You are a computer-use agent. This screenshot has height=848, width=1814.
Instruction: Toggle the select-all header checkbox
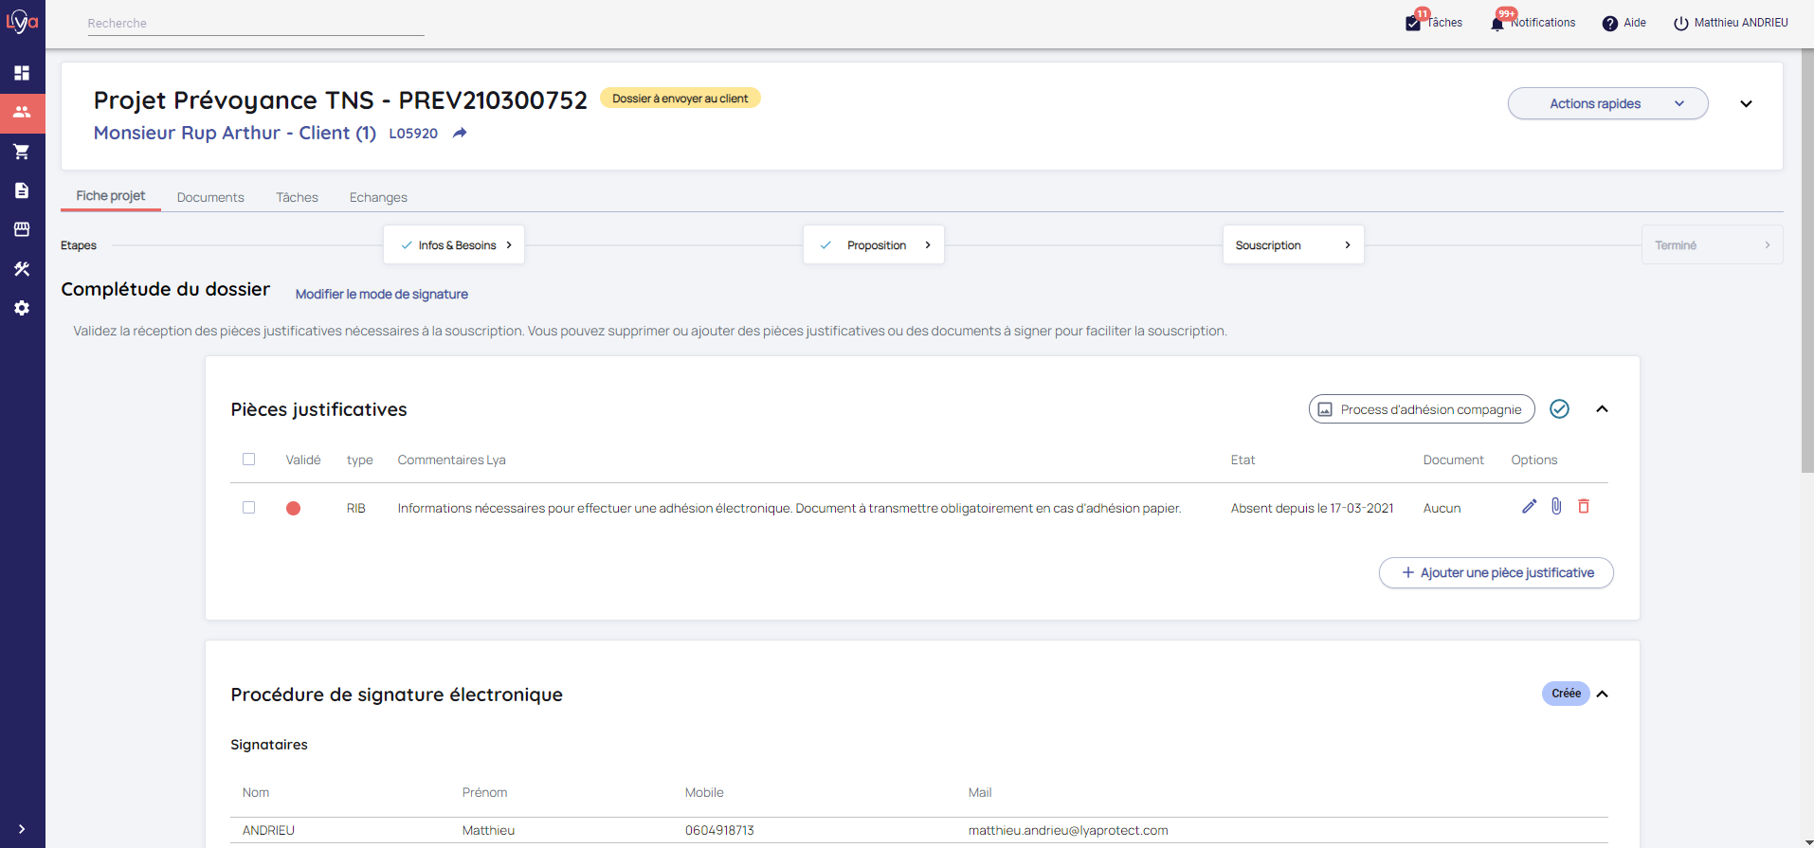pos(249,460)
